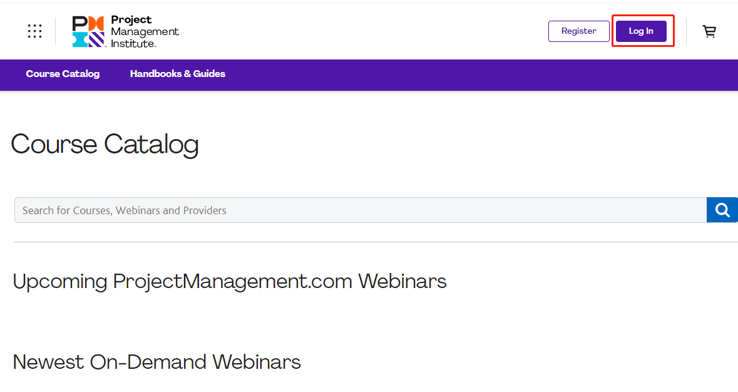Click the word Catalog in the page title
The image size is (738, 392).
151,144
